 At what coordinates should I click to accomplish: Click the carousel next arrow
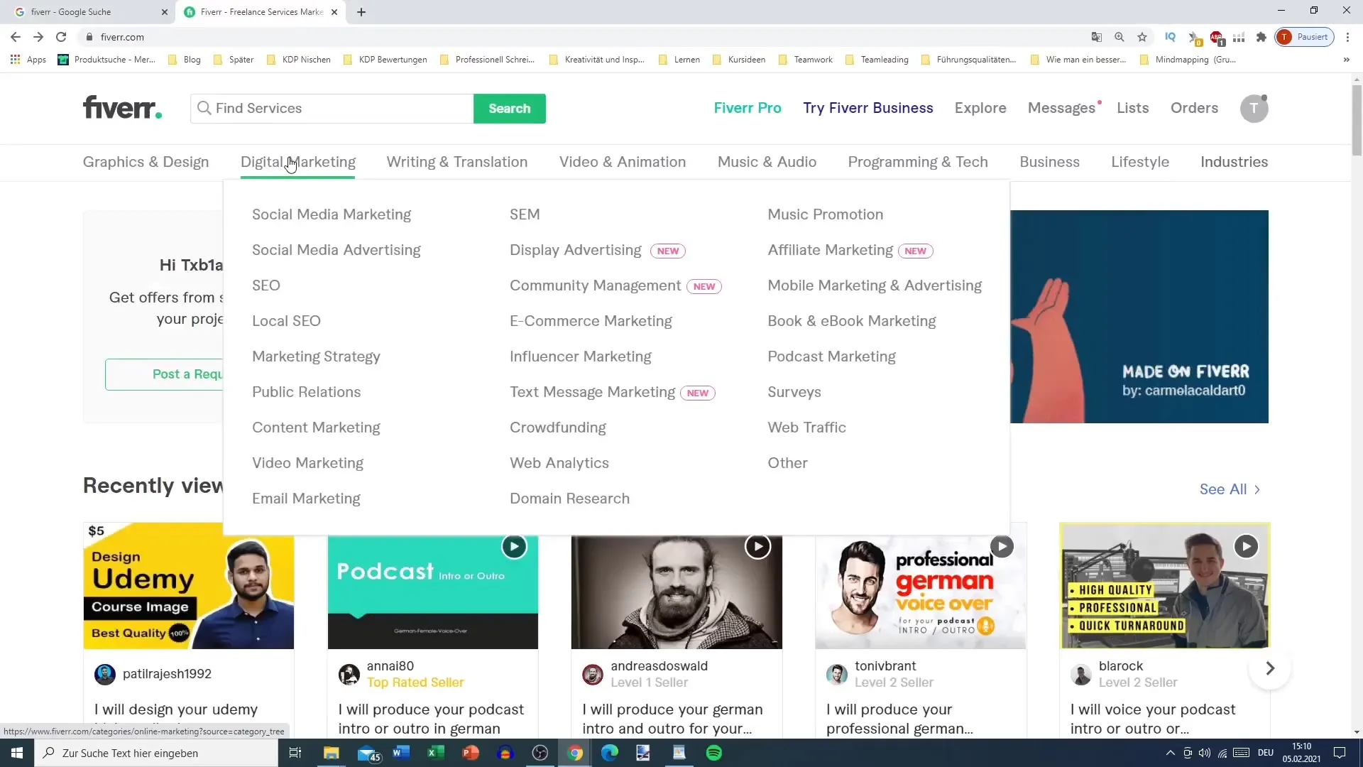[1270, 668]
